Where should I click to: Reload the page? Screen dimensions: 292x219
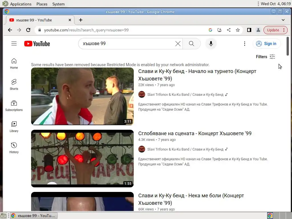pyautogui.click(x=28, y=30)
